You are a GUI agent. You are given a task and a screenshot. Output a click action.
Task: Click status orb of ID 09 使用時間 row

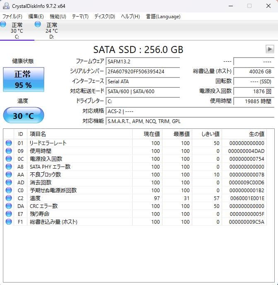[x=9, y=151]
